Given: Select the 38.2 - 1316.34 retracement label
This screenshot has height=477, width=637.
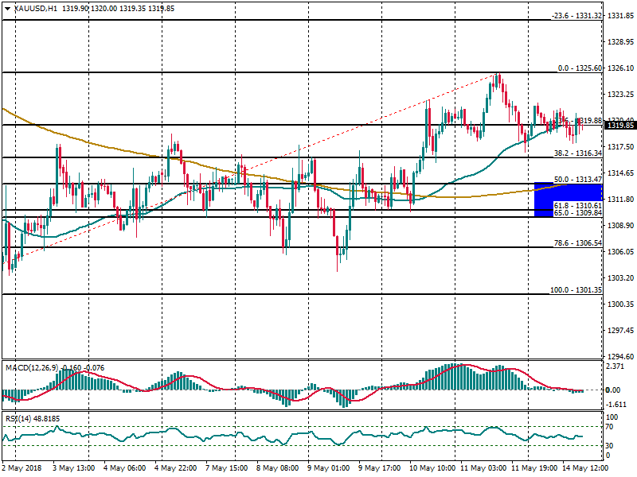Looking at the screenshot, I should pyautogui.click(x=576, y=153).
